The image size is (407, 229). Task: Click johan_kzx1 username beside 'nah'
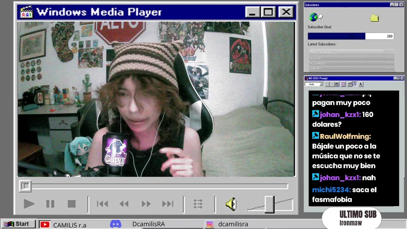coord(340,178)
